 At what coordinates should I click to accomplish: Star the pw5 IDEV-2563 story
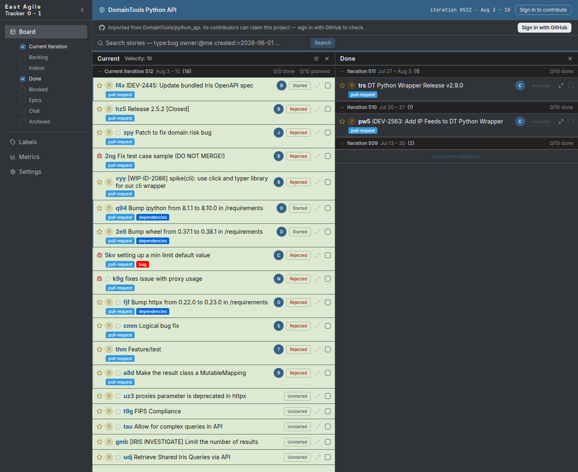click(x=342, y=121)
